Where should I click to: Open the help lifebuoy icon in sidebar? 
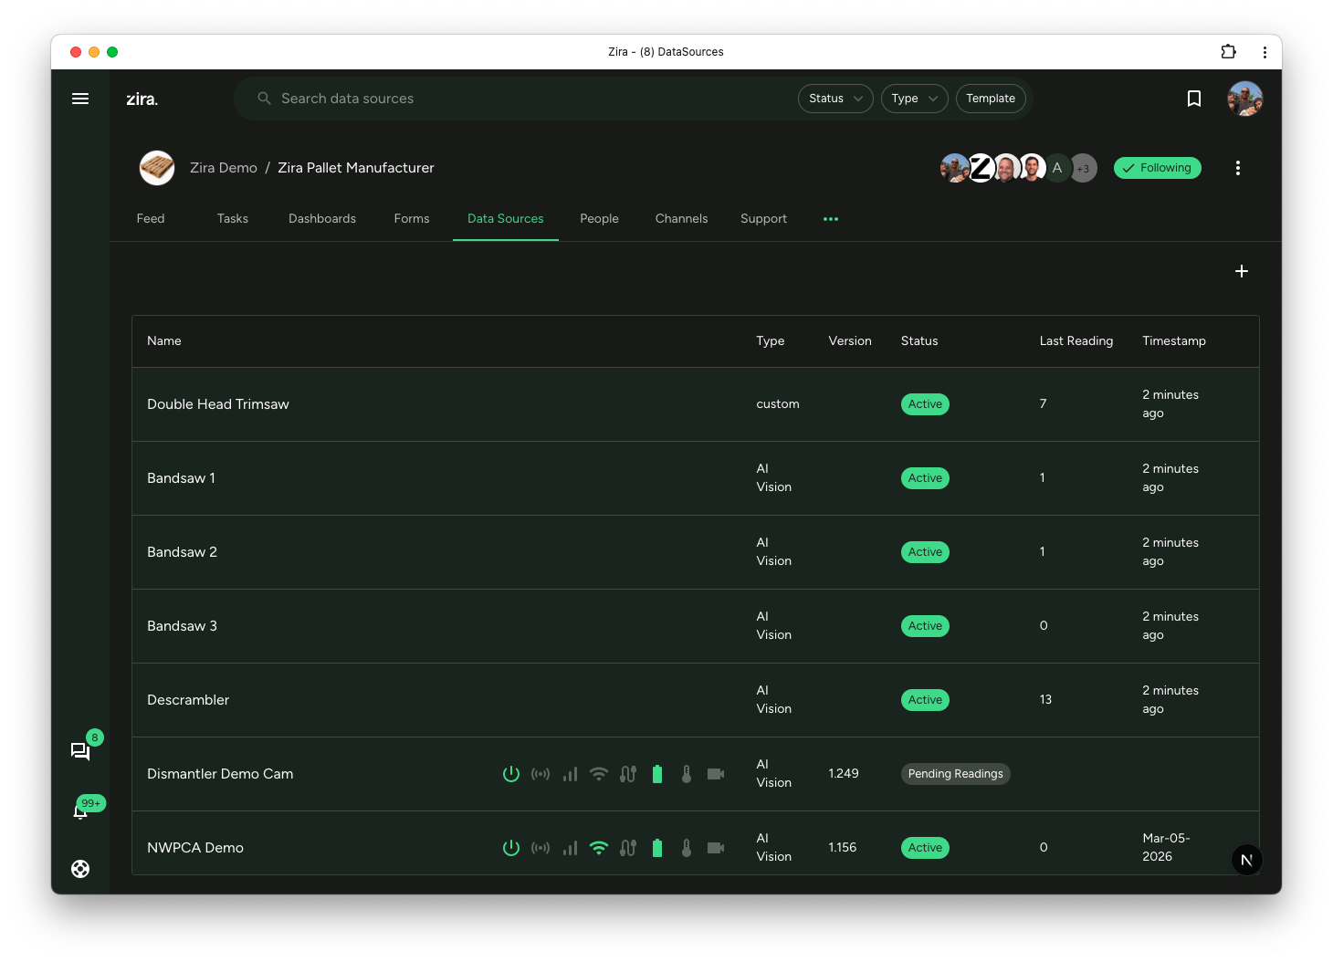click(80, 869)
